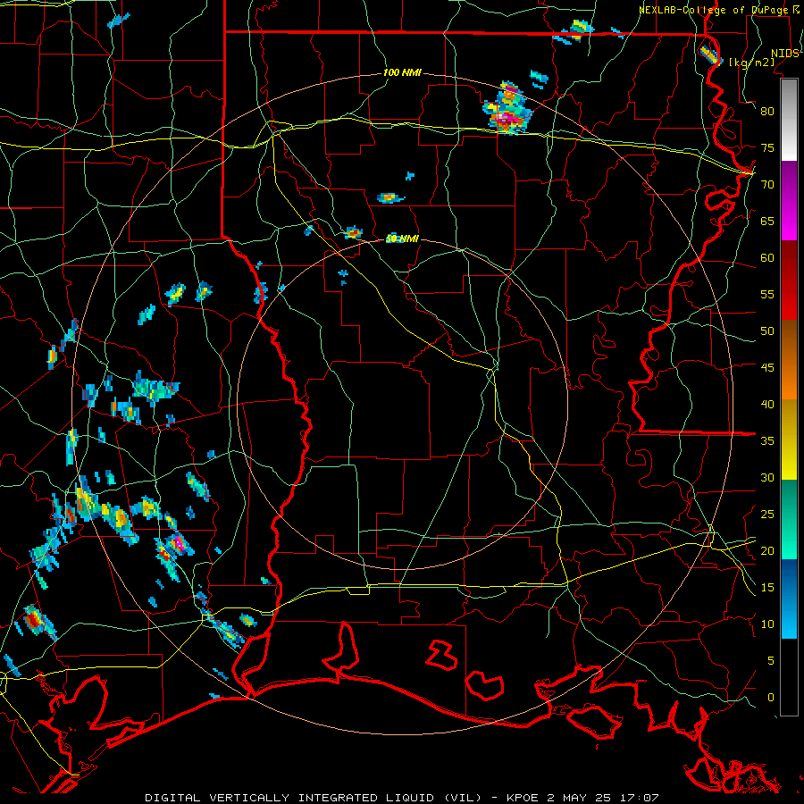The image size is (804, 804).
Task: Pick the white-gray segment of the VIL color scale
Action: (790, 120)
